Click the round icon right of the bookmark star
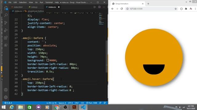 click(x=181, y=9)
